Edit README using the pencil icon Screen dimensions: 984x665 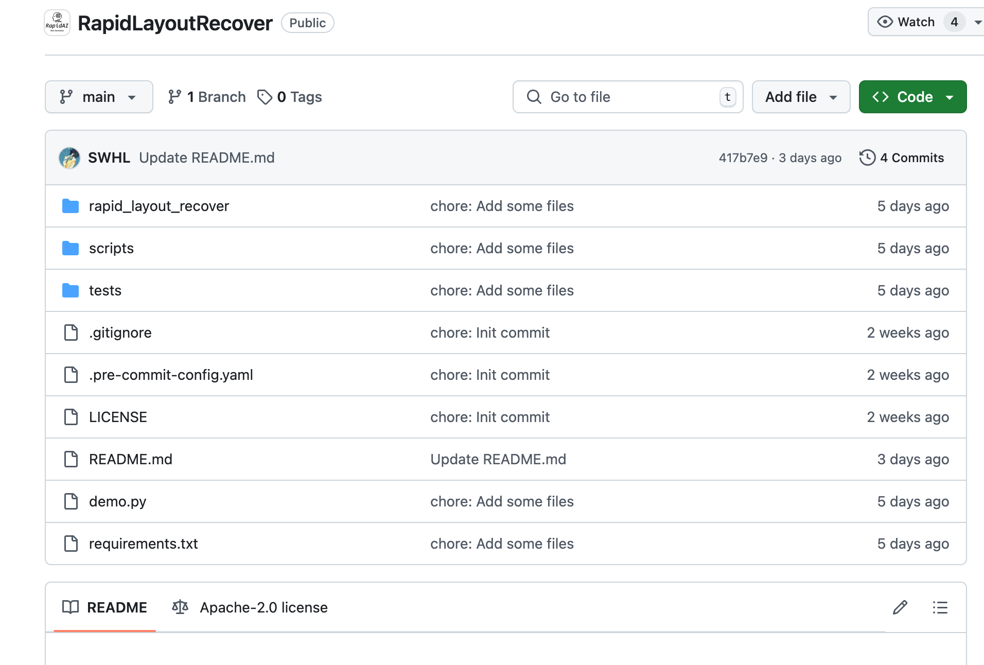point(900,608)
